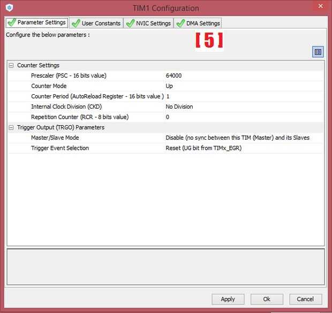
Task: Click the Trigger Output (TRGO) Parameters header text
Action: (61, 127)
